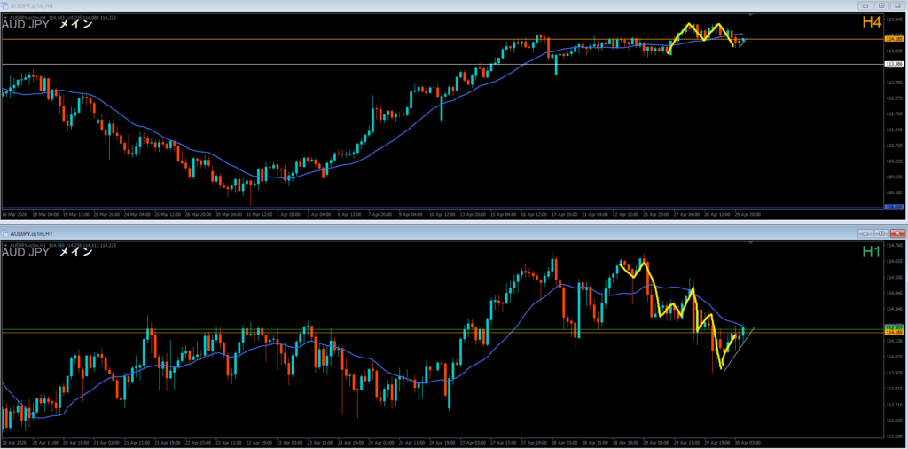Minimize the AUDJPY H4 chart window
The width and height of the screenshot is (908, 449).
tap(865, 5)
